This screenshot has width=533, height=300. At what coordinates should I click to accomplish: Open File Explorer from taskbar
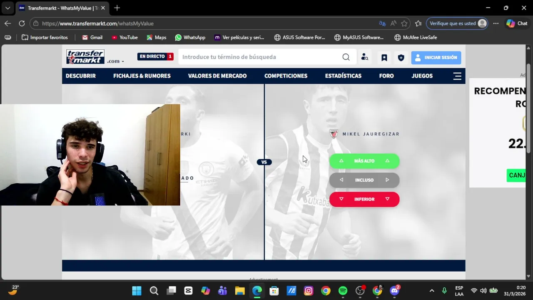(x=240, y=291)
